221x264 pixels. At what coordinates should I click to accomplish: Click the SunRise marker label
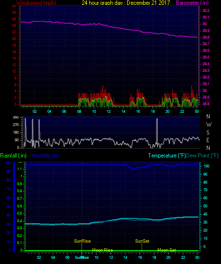pyautogui.click(x=82, y=241)
